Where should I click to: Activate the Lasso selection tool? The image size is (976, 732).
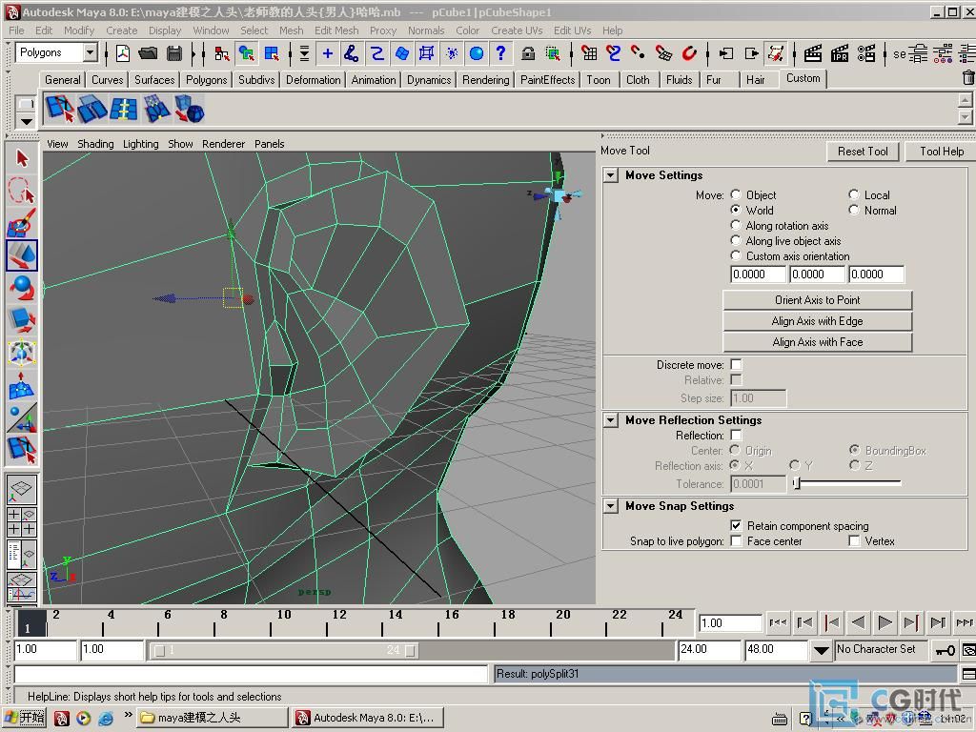[22, 191]
